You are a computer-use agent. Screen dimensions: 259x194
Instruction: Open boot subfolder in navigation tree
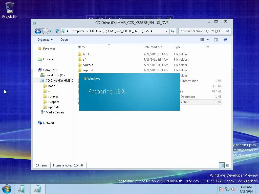51,86
